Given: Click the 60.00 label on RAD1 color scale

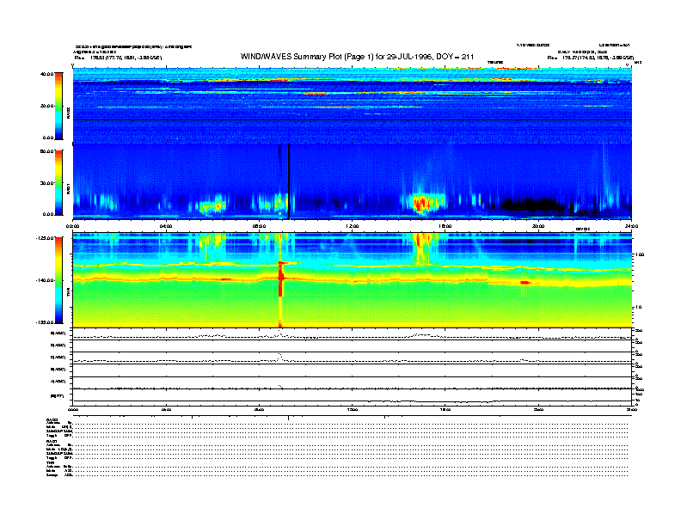Looking at the screenshot, I should 47,151.
